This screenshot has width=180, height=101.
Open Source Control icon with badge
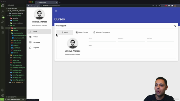tap(3, 17)
